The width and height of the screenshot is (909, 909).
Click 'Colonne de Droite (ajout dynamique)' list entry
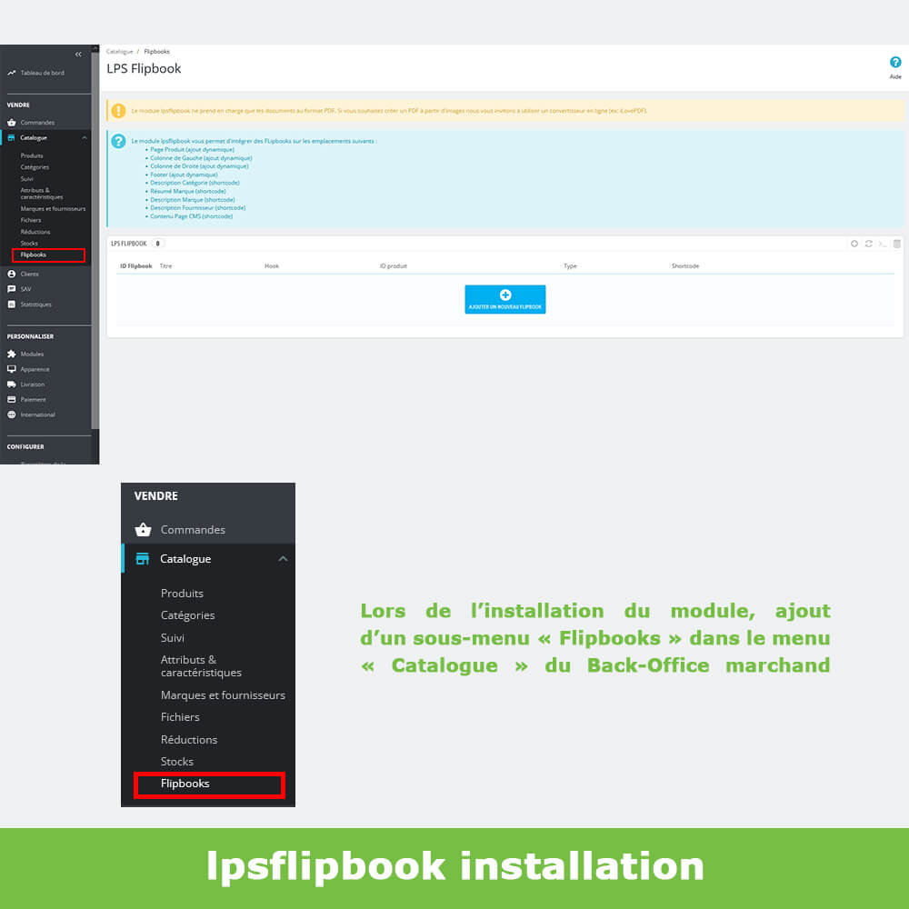pos(199,165)
